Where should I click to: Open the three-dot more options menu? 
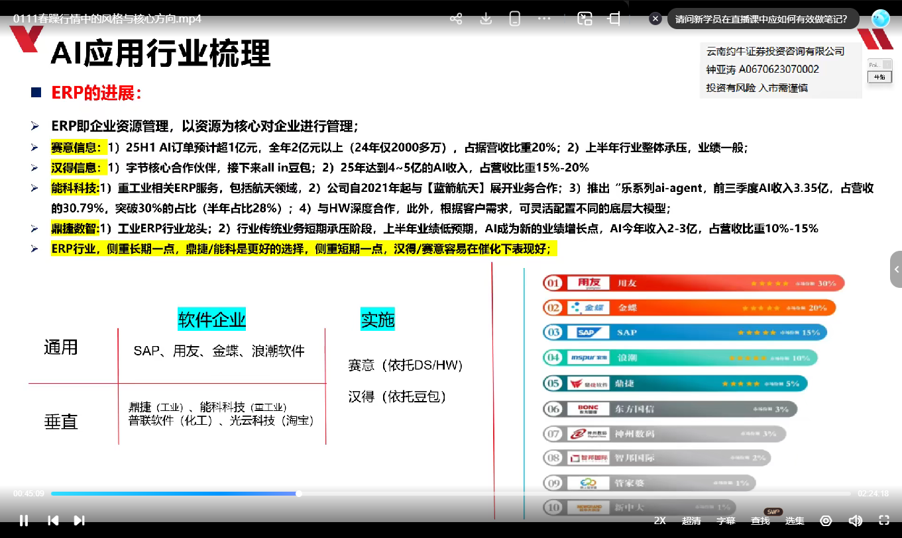tap(545, 19)
